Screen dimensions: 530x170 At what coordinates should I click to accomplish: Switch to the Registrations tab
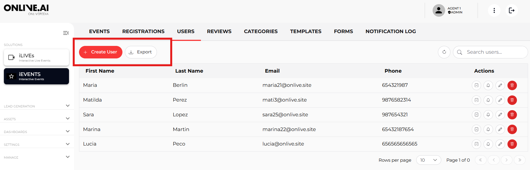(x=143, y=31)
